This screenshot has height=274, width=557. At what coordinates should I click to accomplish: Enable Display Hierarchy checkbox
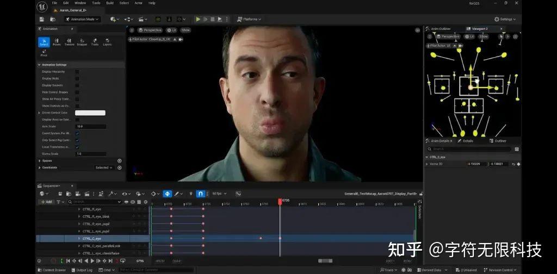pos(77,72)
